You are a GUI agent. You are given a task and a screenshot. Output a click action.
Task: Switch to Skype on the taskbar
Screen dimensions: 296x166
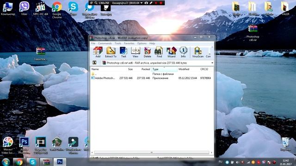33,162
